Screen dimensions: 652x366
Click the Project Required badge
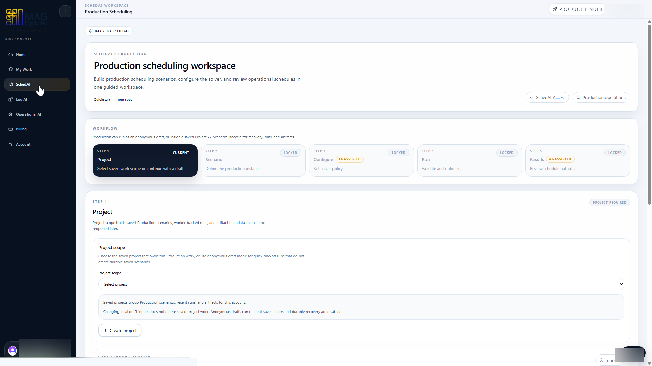610,203
